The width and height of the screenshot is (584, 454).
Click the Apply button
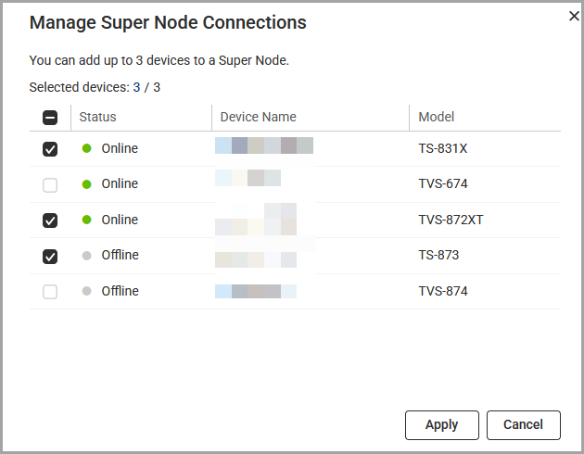point(442,425)
